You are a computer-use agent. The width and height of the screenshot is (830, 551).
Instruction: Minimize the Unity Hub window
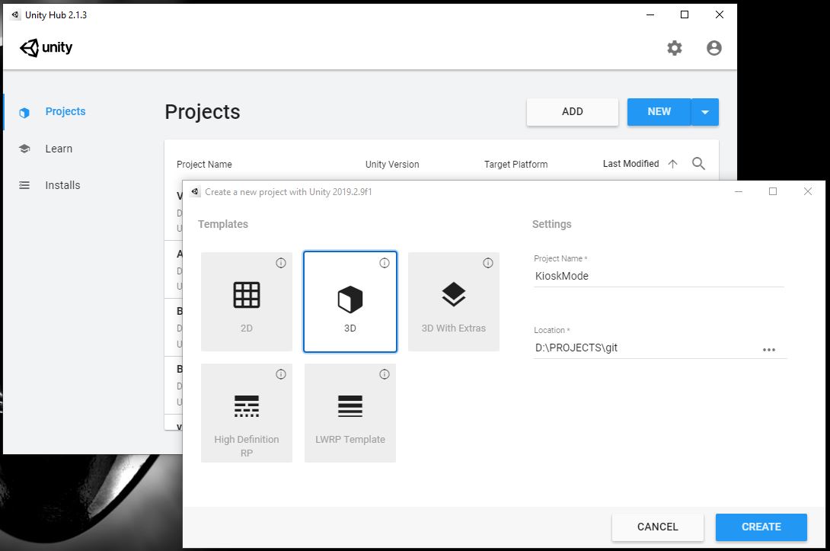tap(650, 14)
